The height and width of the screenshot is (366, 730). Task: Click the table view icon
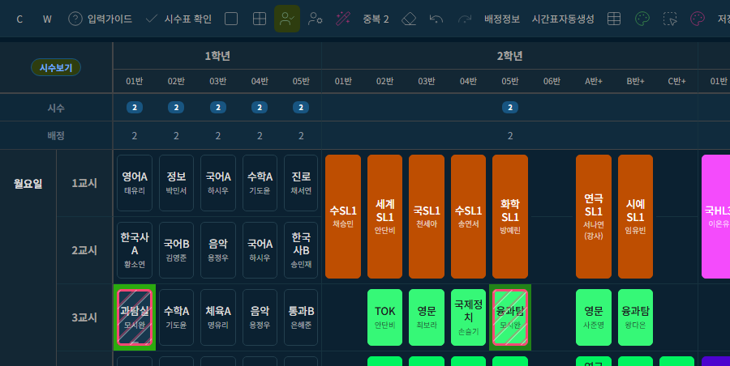tap(614, 19)
